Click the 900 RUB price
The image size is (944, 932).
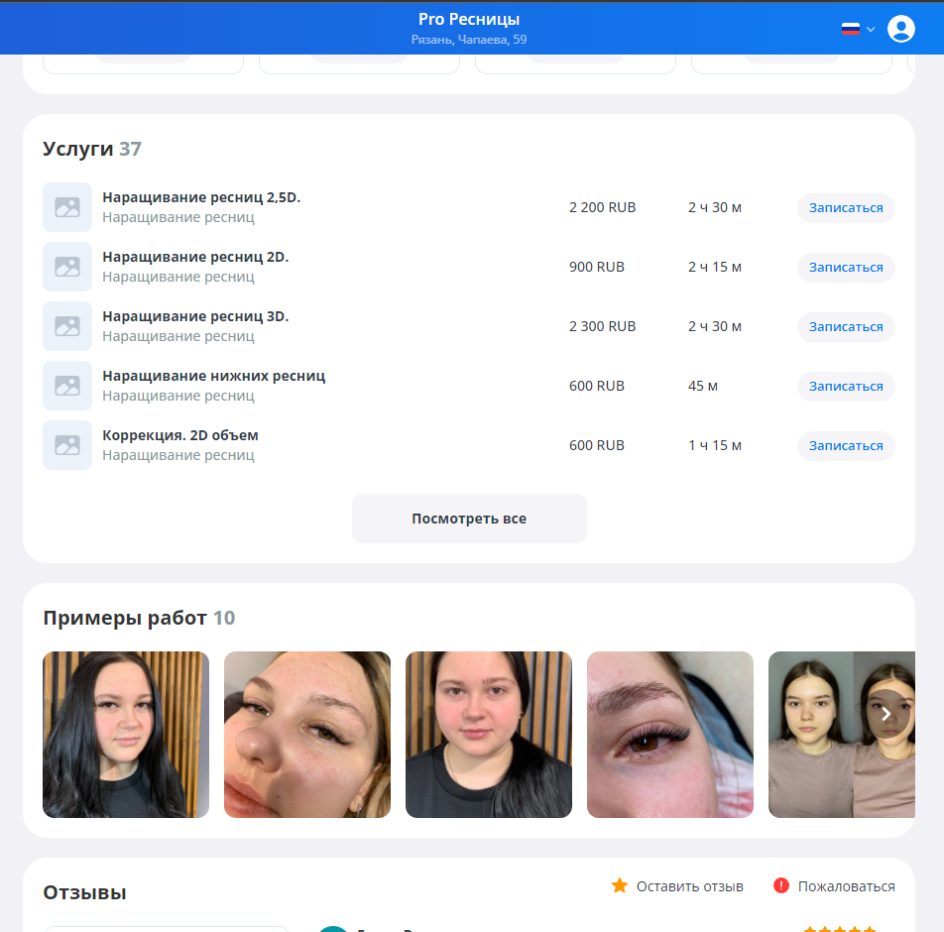(x=597, y=268)
